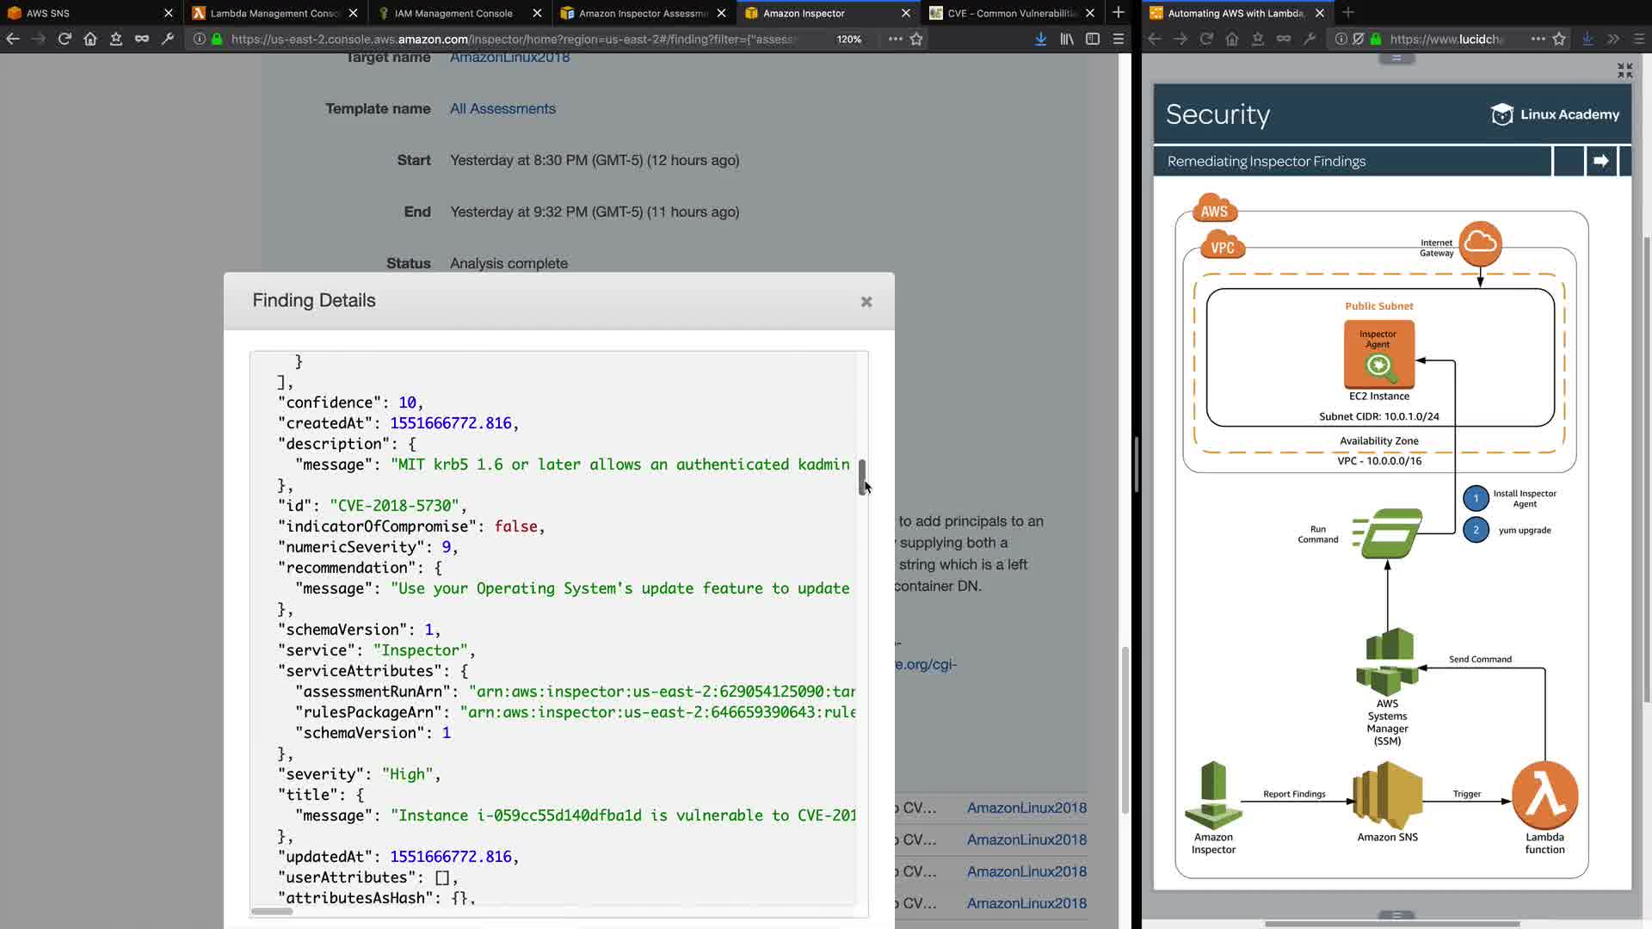Image resolution: width=1652 pixels, height=929 pixels.
Task: Open the All Assessments template link
Action: (502, 108)
